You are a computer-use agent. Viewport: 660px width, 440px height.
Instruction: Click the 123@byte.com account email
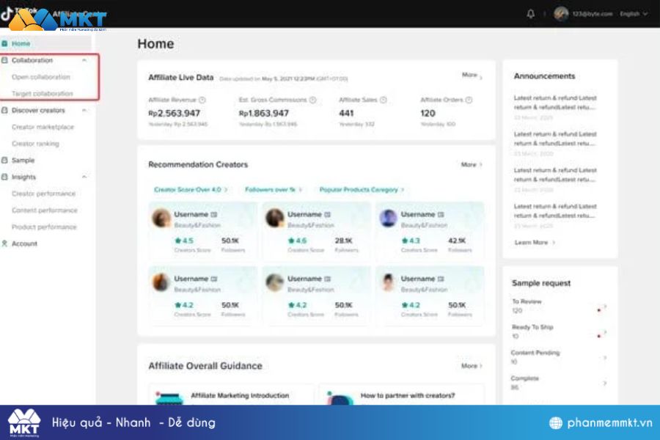(593, 14)
